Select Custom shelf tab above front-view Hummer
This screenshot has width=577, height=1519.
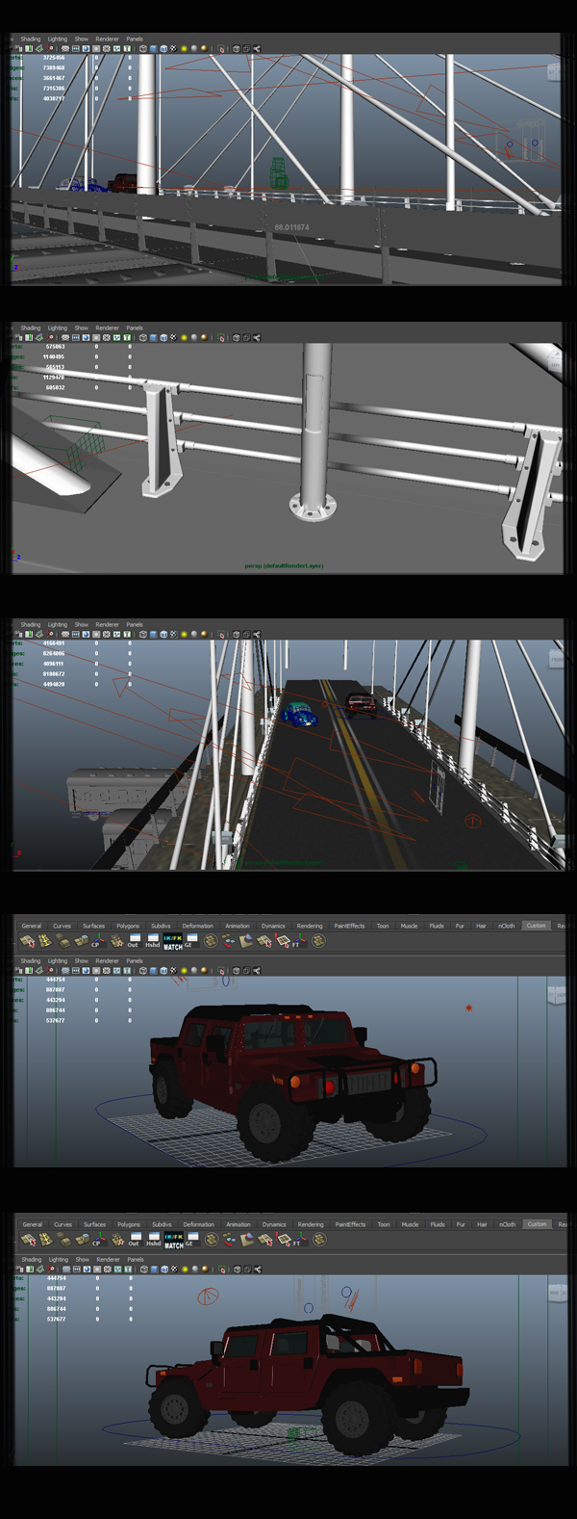[536, 926]
